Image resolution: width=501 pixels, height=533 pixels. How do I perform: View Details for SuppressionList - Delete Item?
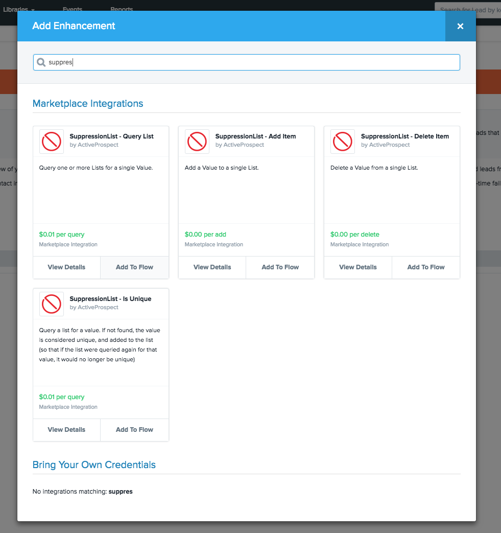pyautogui.click(x=358, y=267)
